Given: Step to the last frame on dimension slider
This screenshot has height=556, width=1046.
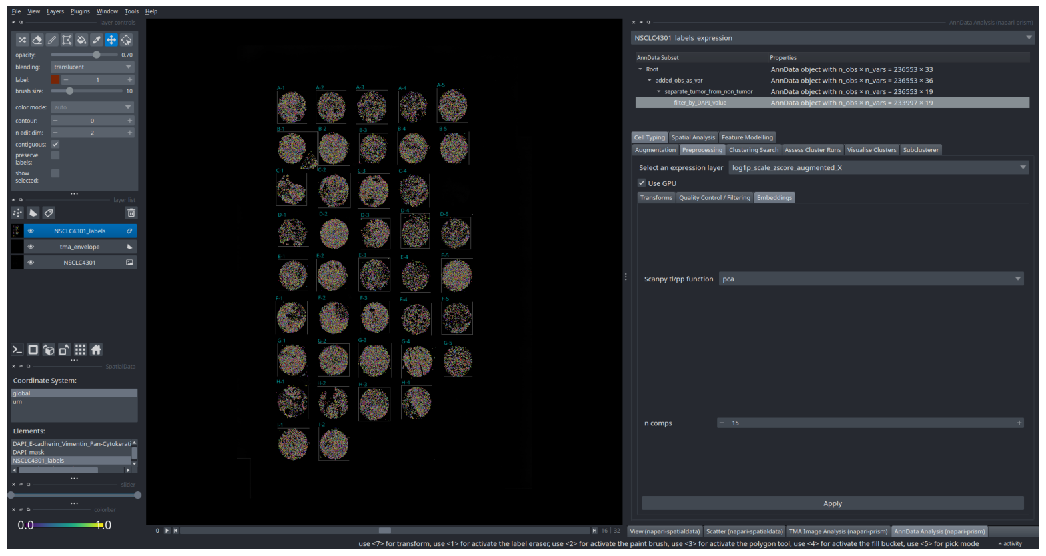Looking at the screenshot, I should (594, 531).
